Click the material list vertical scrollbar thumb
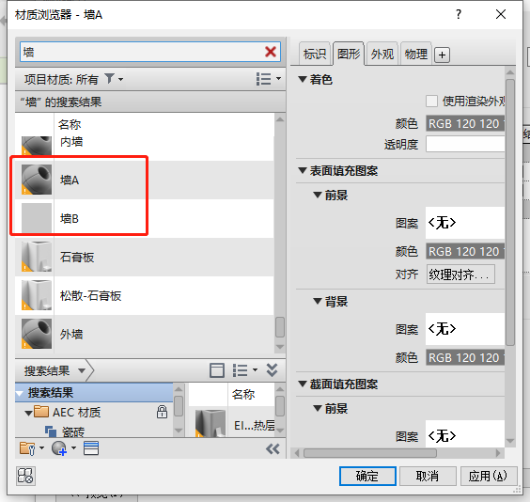 pyautogui.click(x=280, y=327)
